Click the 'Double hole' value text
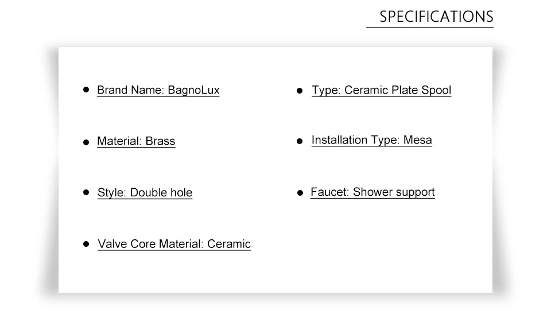This screenshot has height=318, width=551. (x=161, y=193)
